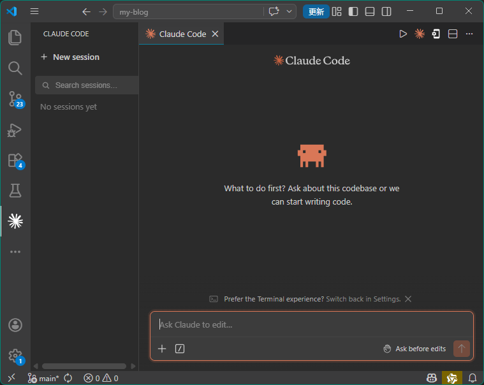Minimize the VS Code window
484x385 pixels.
(410, 11)
